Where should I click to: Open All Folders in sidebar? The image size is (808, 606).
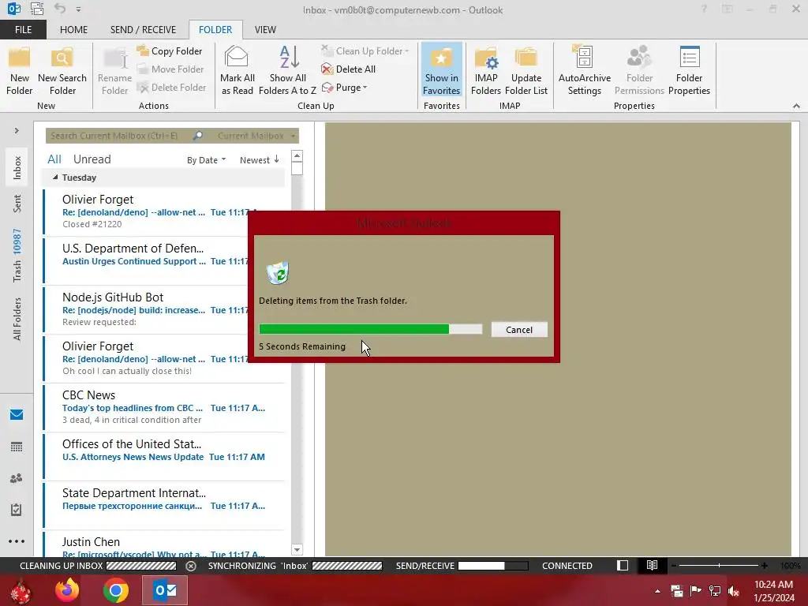tap(17, 319)
